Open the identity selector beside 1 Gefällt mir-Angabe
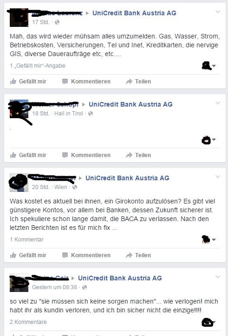The width and height of the screenshot is (228, 336). 208,65
